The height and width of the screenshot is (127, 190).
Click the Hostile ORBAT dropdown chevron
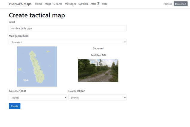[x=125, y=97]
